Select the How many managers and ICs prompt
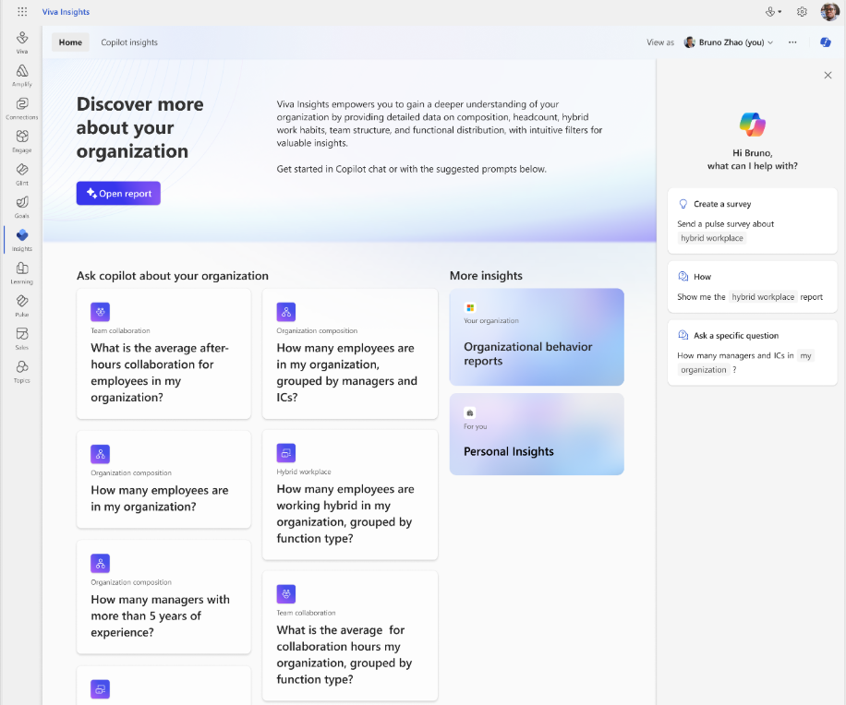 [752, 352]
